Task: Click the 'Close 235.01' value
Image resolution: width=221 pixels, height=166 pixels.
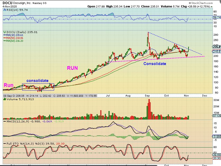Action: click(x=150, y=7)
